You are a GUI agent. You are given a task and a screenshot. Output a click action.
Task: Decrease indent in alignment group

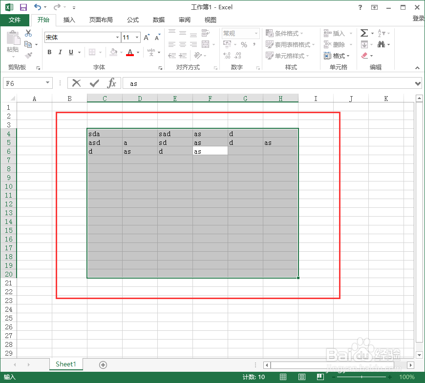(172, 56)
